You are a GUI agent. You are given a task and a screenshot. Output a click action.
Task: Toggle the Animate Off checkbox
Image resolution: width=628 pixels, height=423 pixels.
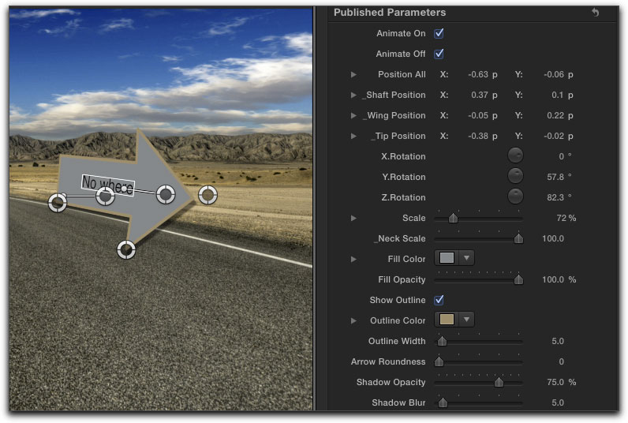(x=439, y=54)
